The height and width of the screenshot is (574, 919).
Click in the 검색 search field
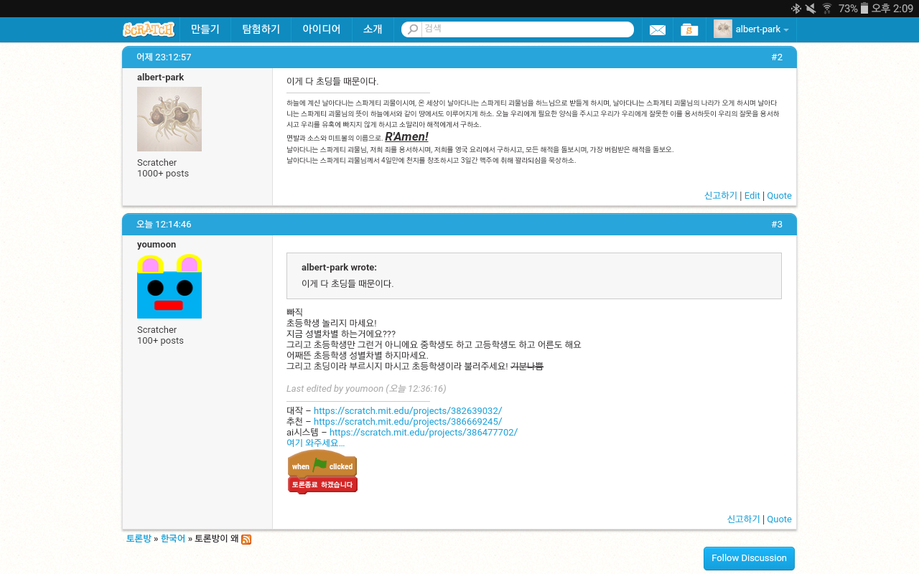526,29
